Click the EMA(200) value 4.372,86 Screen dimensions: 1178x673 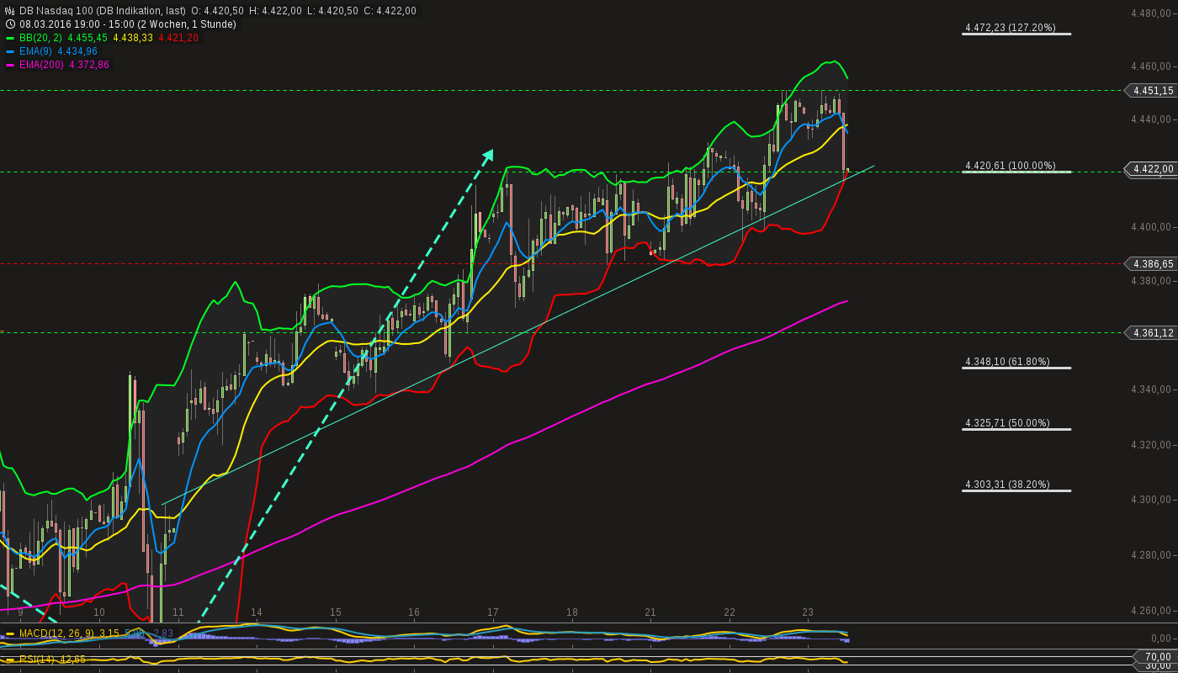point(89,65)
